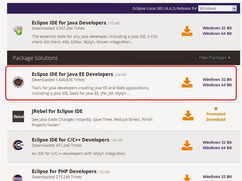
Task: Open Windows 64 Bit download for C/C++
Action: click(x=217, y=148)
